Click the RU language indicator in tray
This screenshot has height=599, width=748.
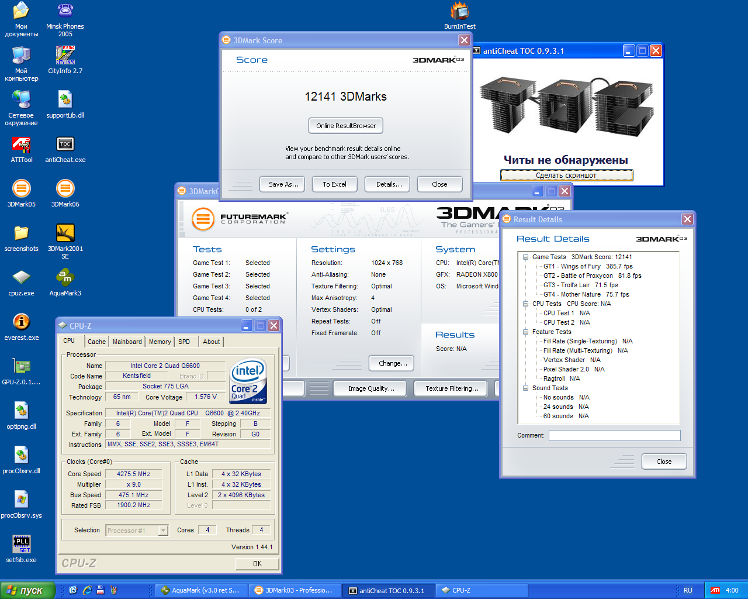pos(688,590)
